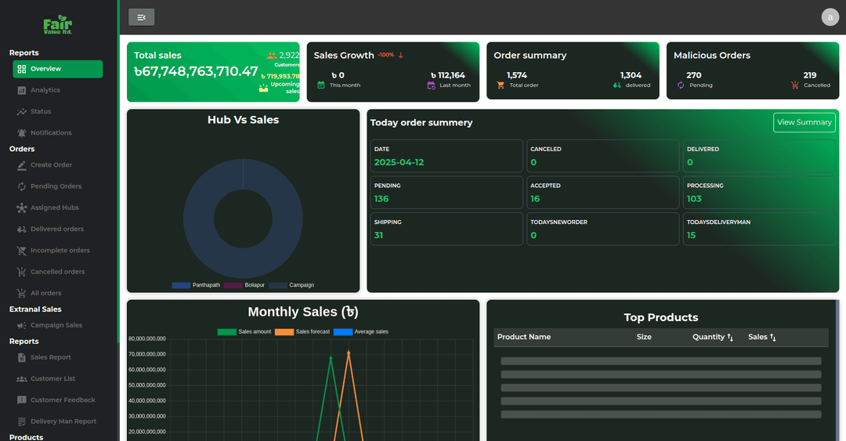Click the Delivery Man Report list icon
846x441 pixels.
click(22, 421)
